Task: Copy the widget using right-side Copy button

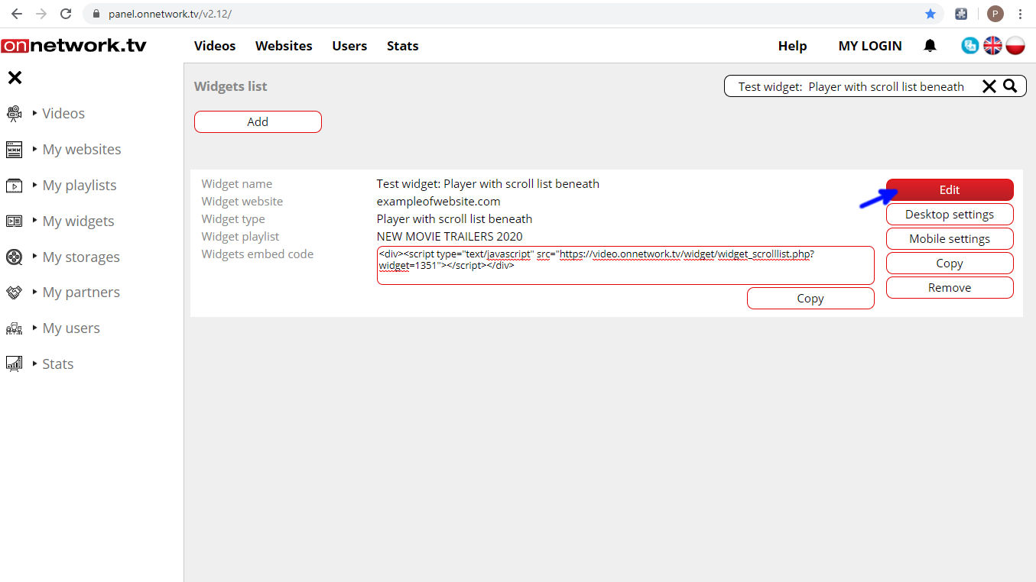Action: 950,263
